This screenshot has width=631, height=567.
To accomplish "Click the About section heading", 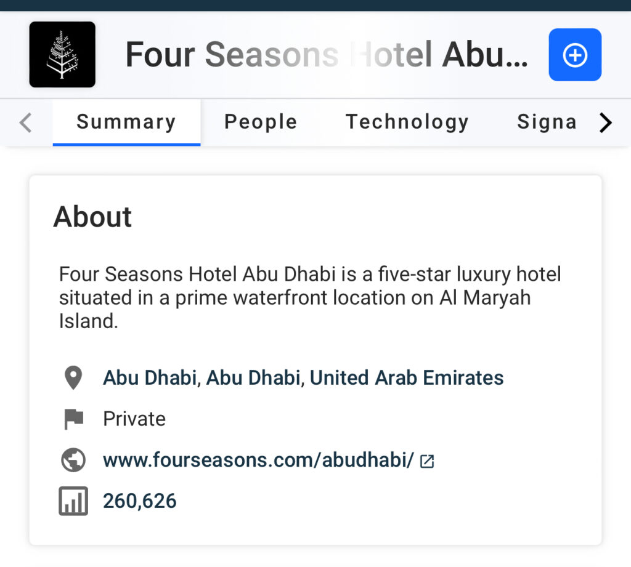I will tap(92, 217).
